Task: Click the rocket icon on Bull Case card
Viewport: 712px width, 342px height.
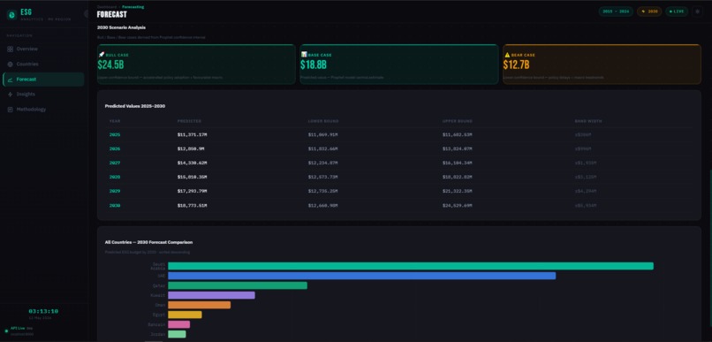Action: [x=102, y=55]
